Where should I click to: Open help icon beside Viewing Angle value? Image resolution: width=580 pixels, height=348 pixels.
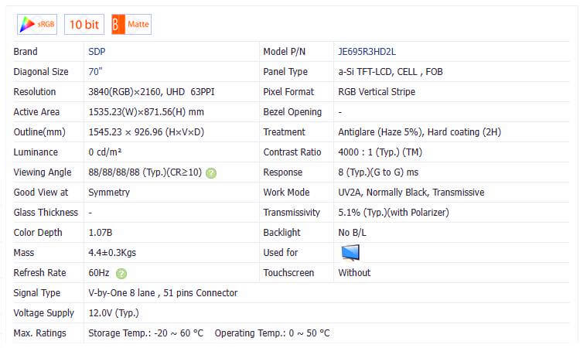tap(211, 172)
